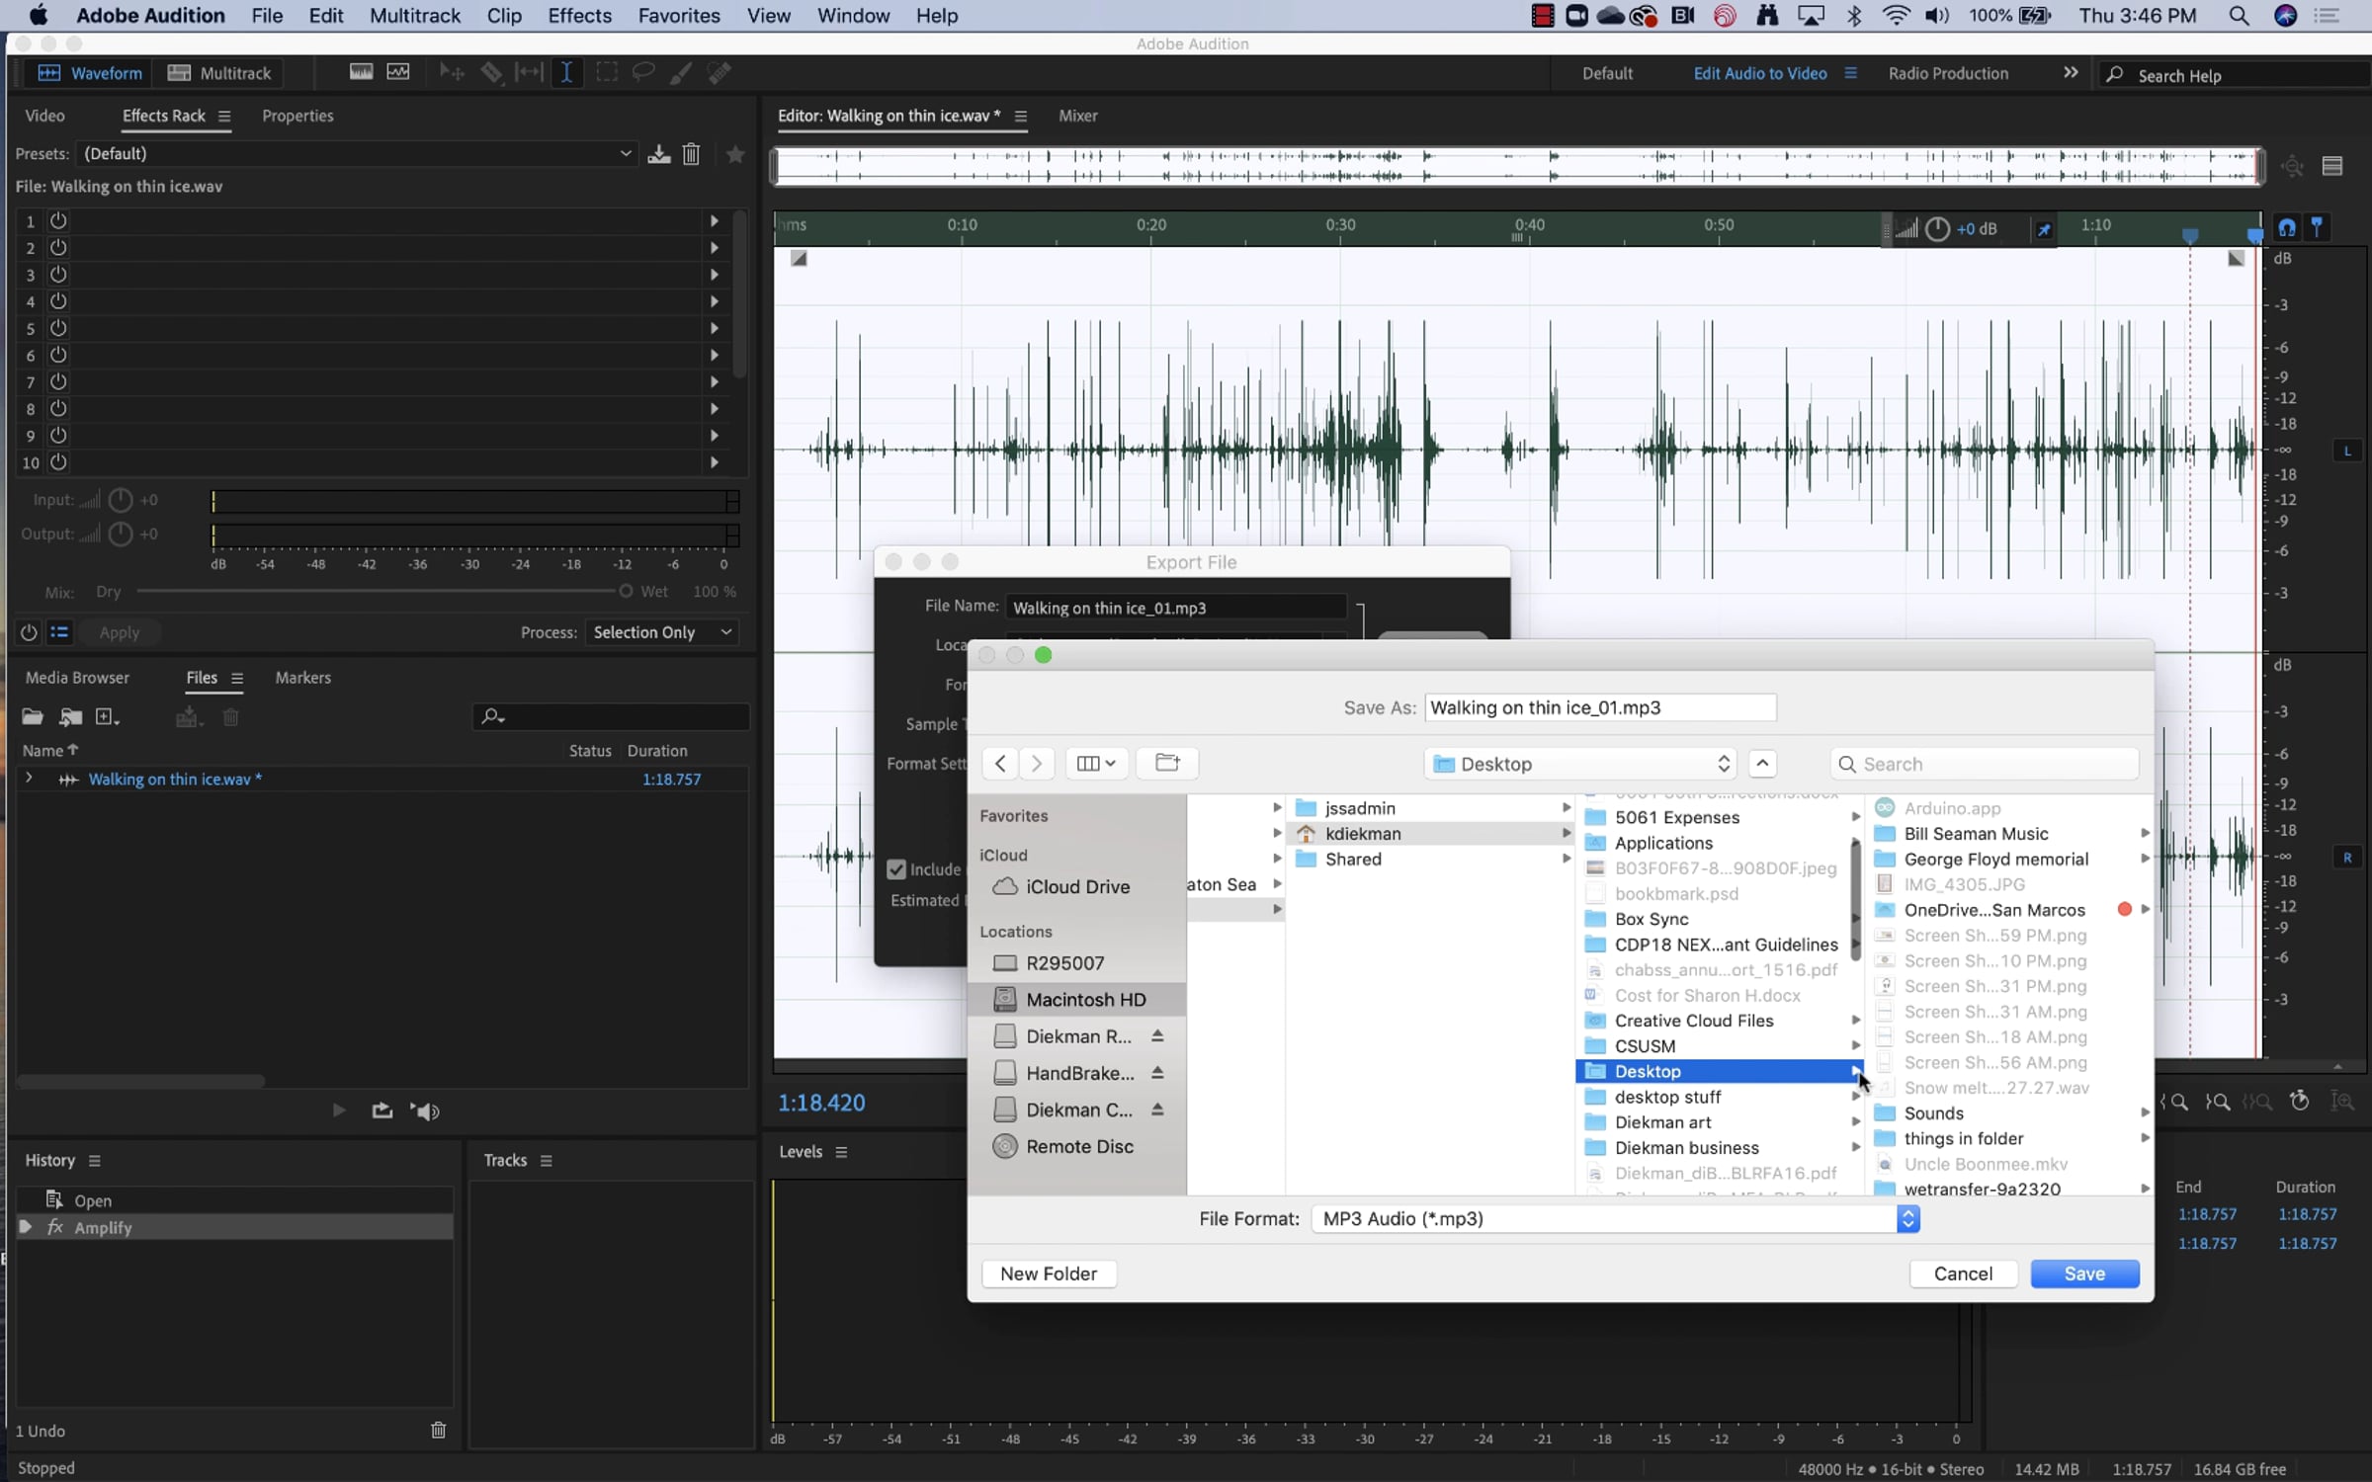Click the Open File folder icon in Files panel
Viewport: 2372px width, 1482px height.
[33, 717]
